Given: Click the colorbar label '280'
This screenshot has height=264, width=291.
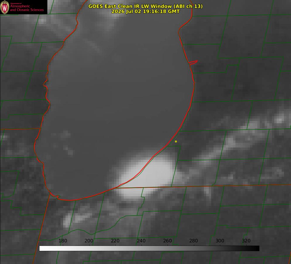Looking at the screenshot, I should coord(194,241).
